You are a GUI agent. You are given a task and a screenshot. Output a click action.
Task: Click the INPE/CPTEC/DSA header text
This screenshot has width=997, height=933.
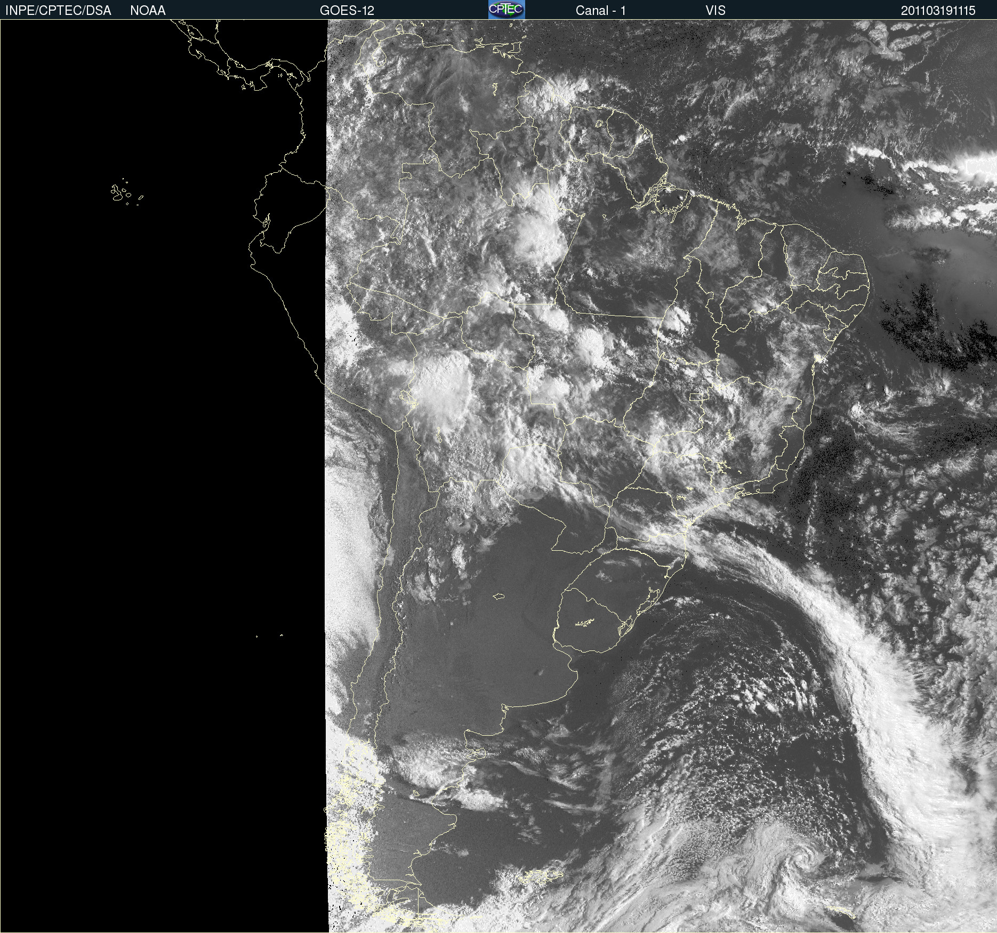(58, 11)
